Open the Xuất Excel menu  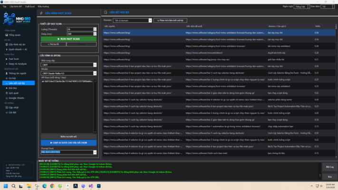coord(30,7)
